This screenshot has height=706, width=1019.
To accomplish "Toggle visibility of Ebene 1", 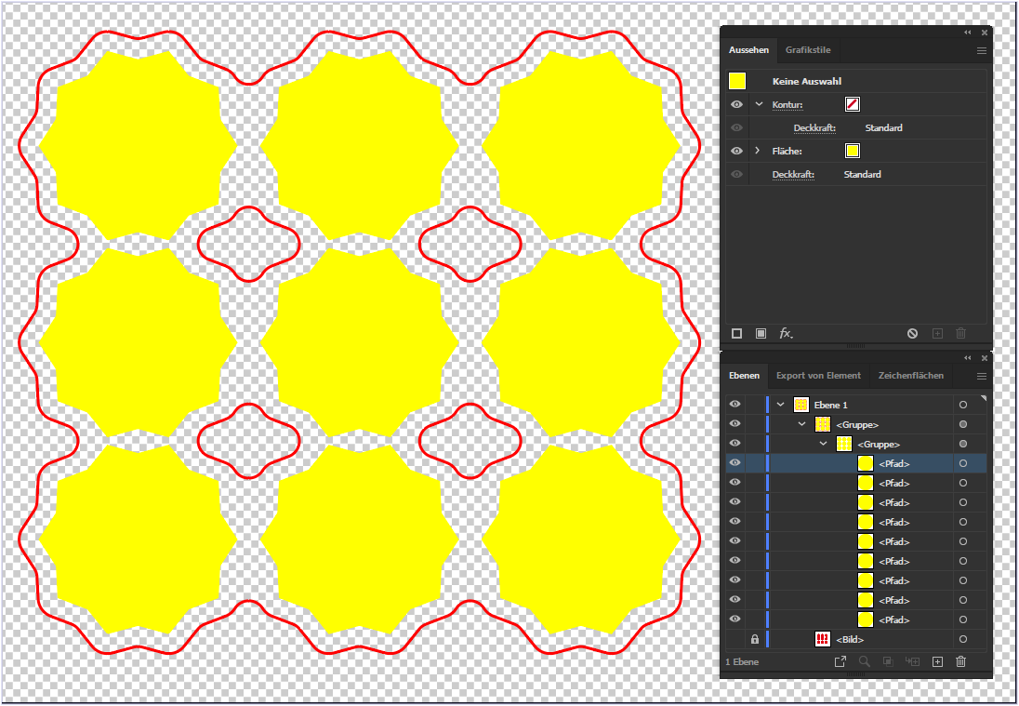I will pyautogui.click(x=734, y=404).
